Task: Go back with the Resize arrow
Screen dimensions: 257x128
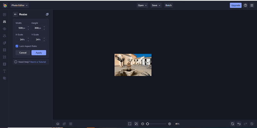Action: pos(15,14)
